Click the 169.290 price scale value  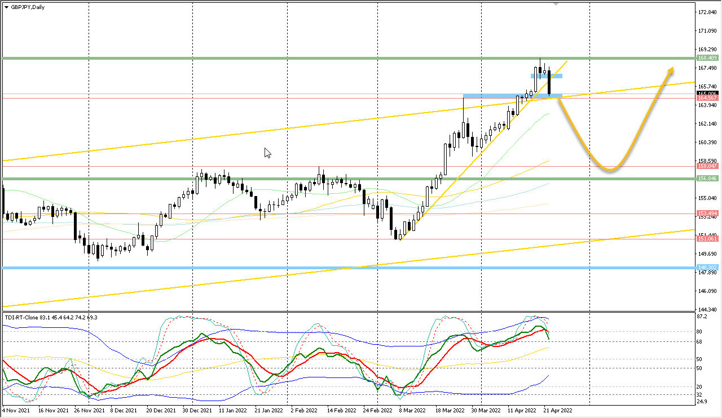point(707,50)
